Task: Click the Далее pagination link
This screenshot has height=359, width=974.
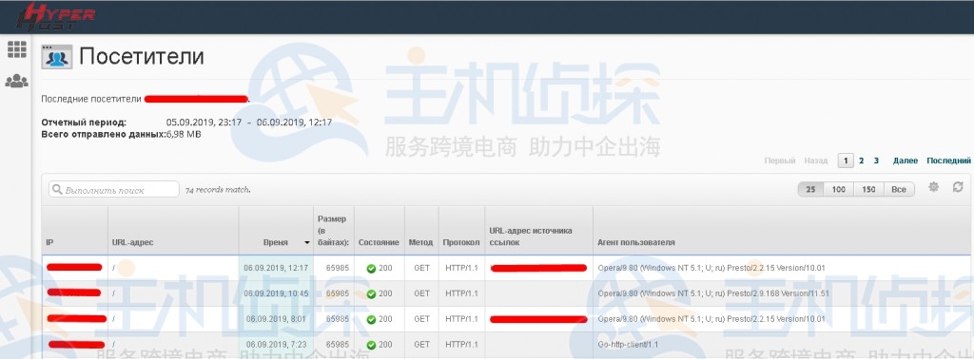Action: (x=906, y=161)
